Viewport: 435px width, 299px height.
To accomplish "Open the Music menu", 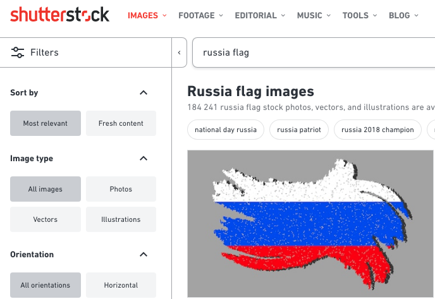I will tap(314, 15).
